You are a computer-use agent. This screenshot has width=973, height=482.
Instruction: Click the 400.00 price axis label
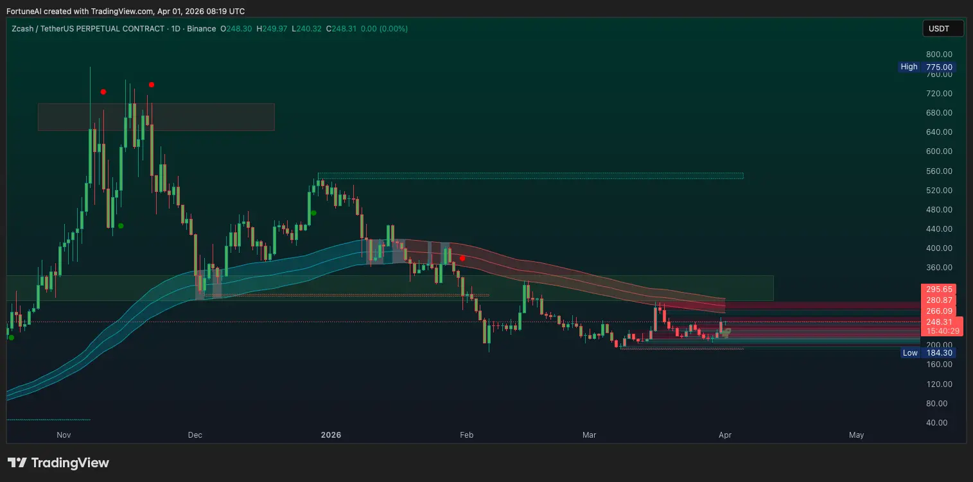939,248
